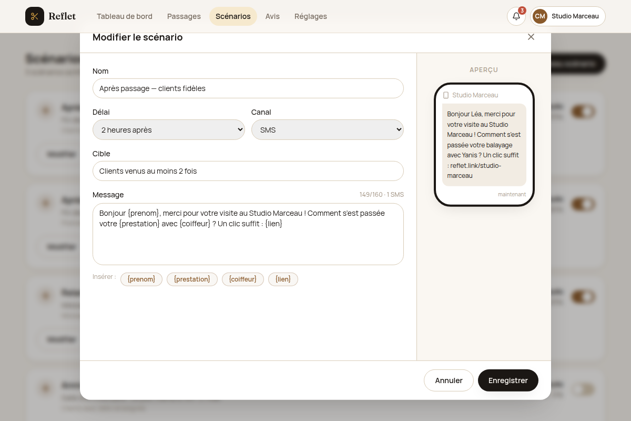Open the Réglages tab

pos(311,16)
